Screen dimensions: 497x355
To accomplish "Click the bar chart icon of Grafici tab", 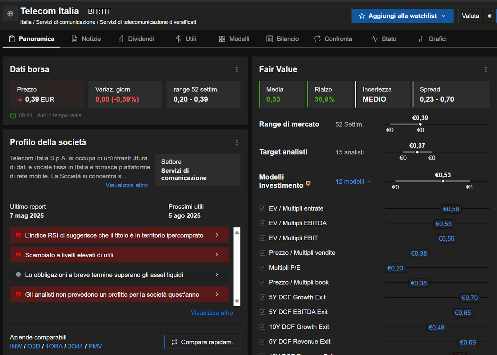I will (x=421, y=39).
